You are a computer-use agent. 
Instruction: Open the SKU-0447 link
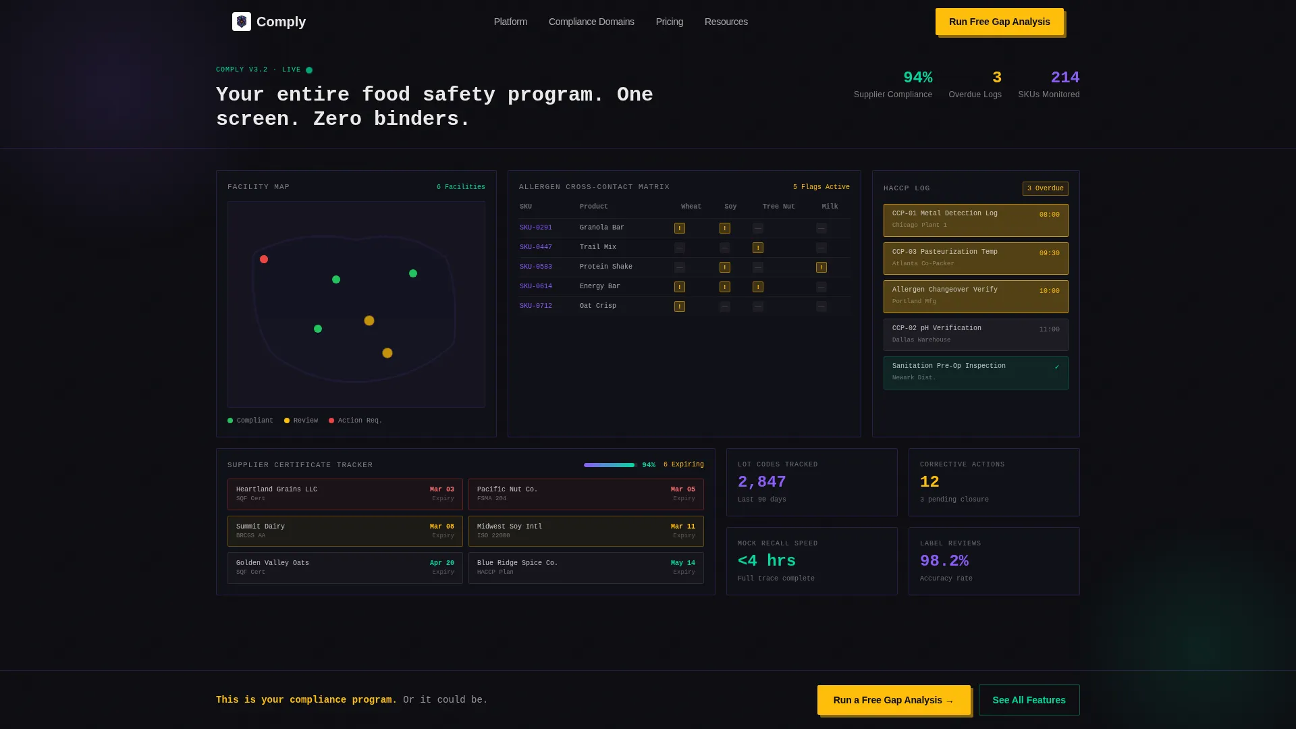pyautogui.click(x=536, y=248)
